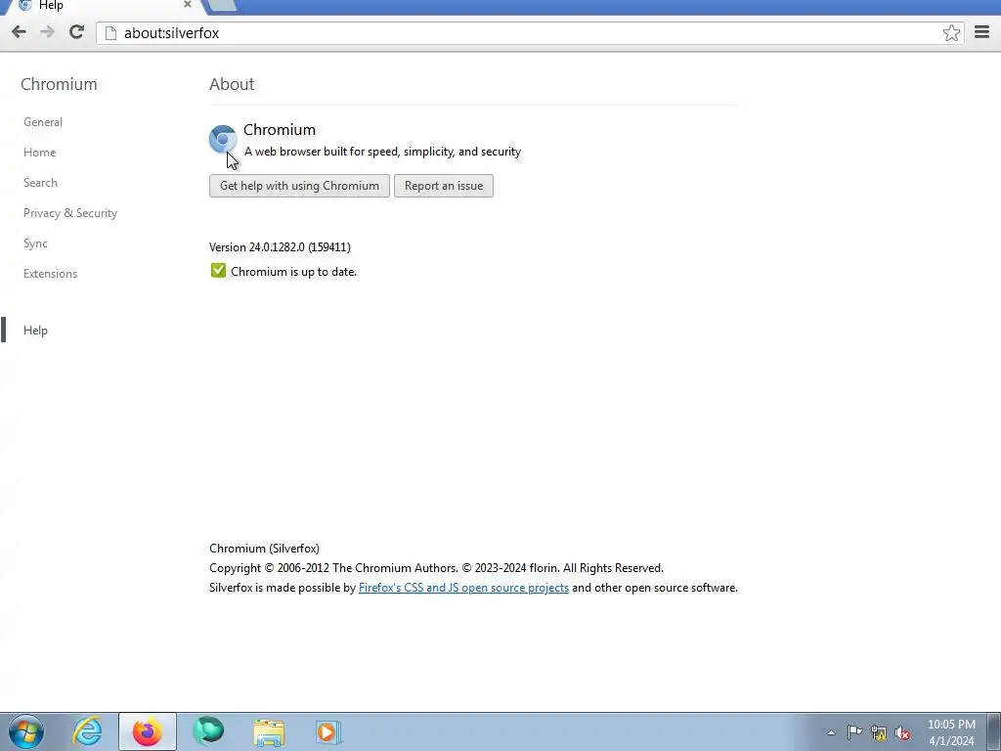Screen dimensions: 1001x751
Task: Select Help in the sidebar
Action: pyautogui.click(x=35, y=331)
